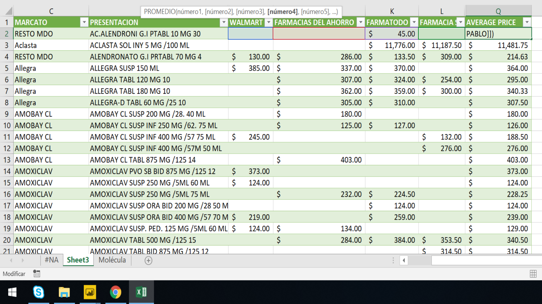Open Google Chrome from the taskbar
Screen dimensions: 542x304
pyautogui.click(x=115, y=292)
